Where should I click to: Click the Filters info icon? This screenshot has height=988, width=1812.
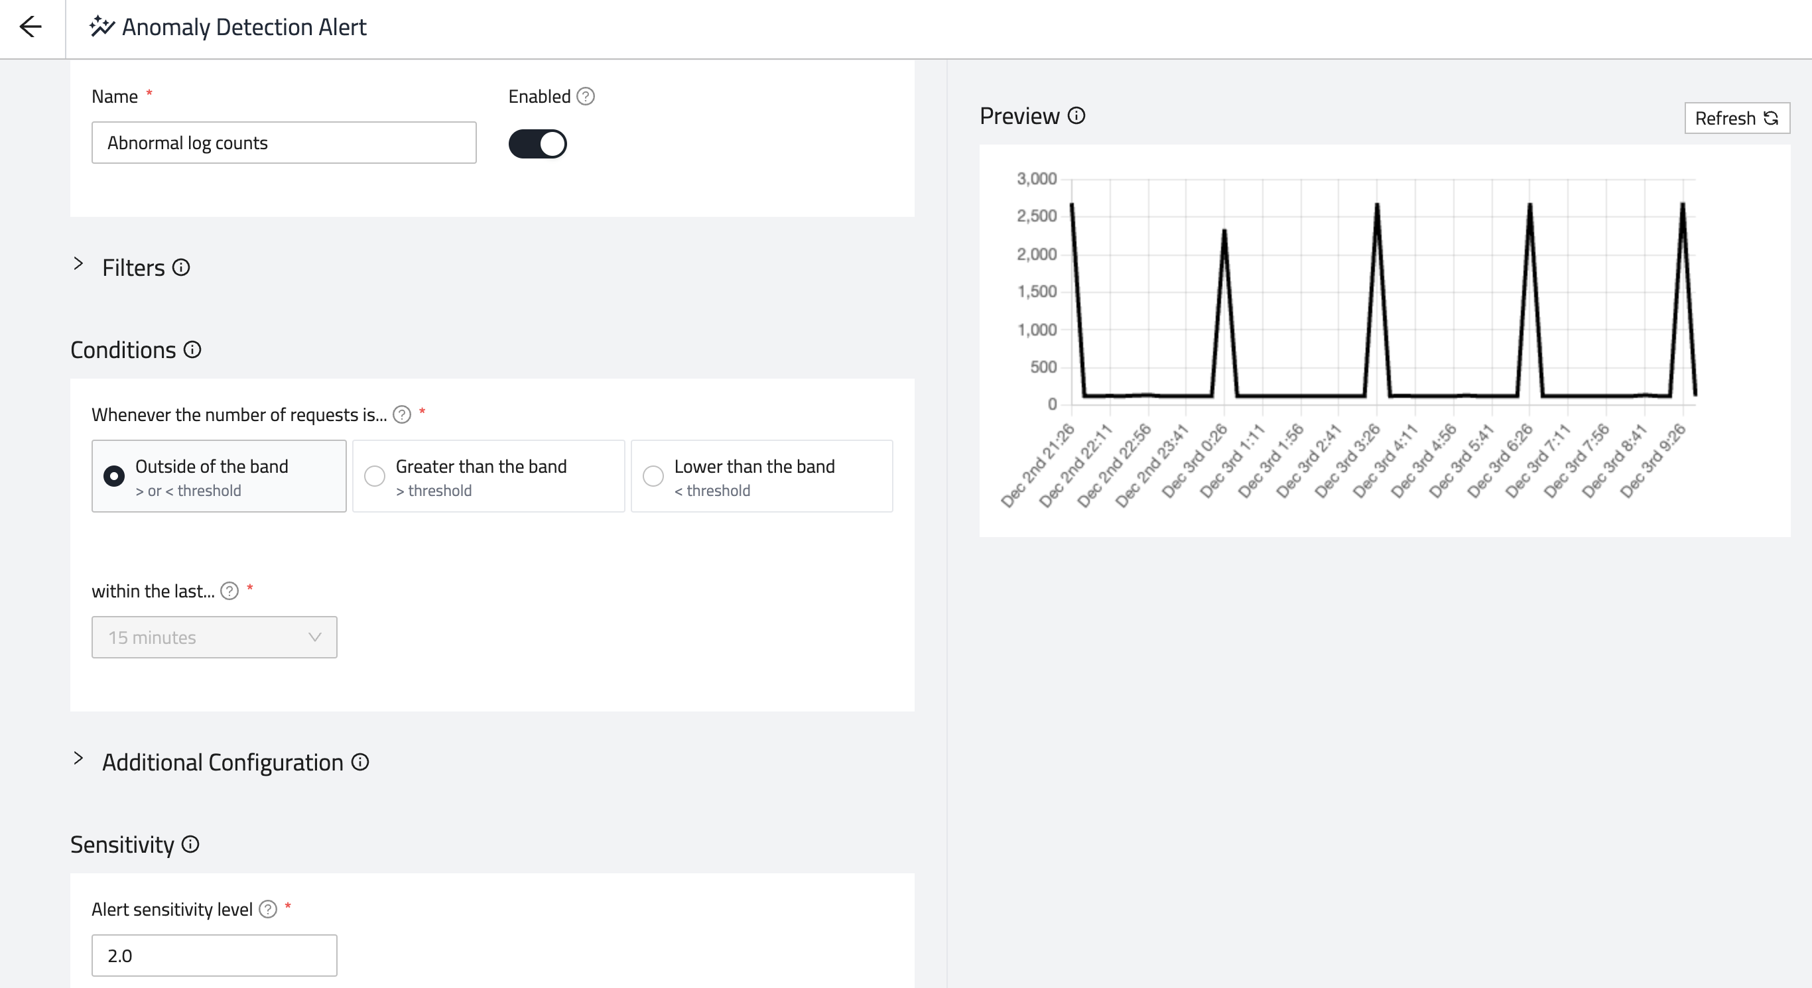click(x=181, y=267)
